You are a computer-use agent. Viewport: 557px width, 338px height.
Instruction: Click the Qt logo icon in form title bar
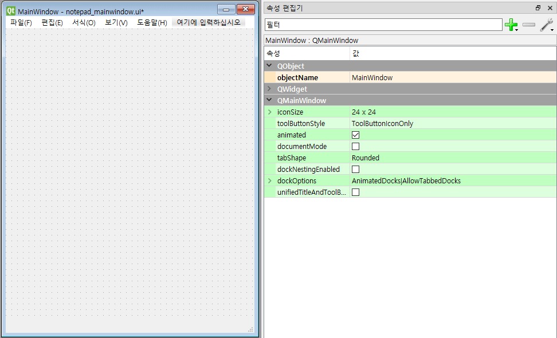pyautogui.click(x=11, y=11)
